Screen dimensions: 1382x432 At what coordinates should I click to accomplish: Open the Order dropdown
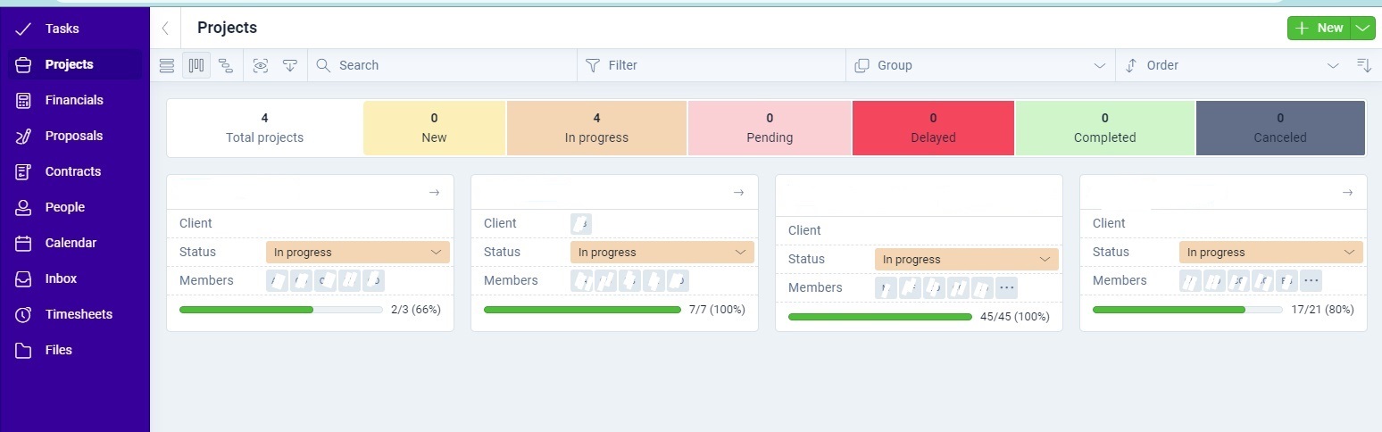coord(1231,65)
